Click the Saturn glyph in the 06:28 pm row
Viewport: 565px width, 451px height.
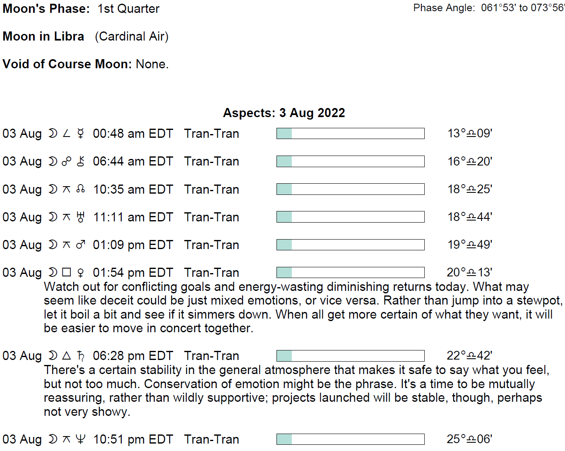point(81,355)
